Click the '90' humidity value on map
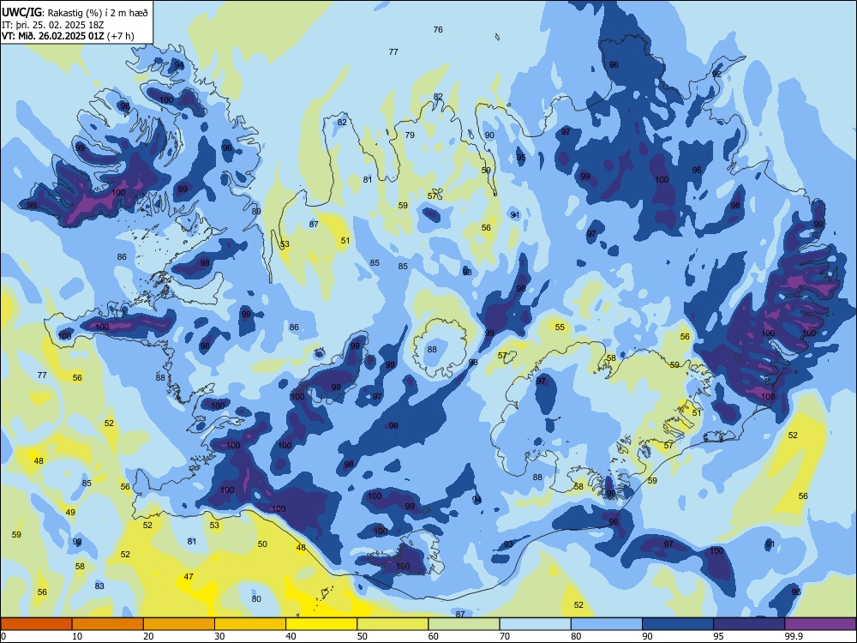Viewport: 857px width, 643px height. [x=489, y=135]
